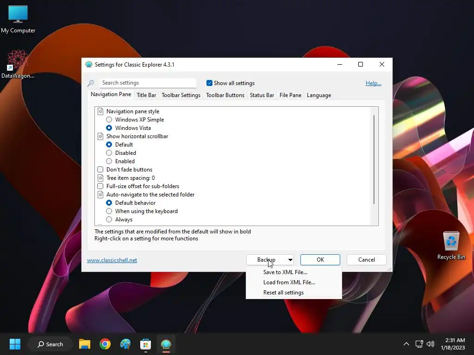Select Disabled for horizontal scrollbar
The width and height of the screenshot is (474, 355).
pyautogui.click(x=109, y=153)
